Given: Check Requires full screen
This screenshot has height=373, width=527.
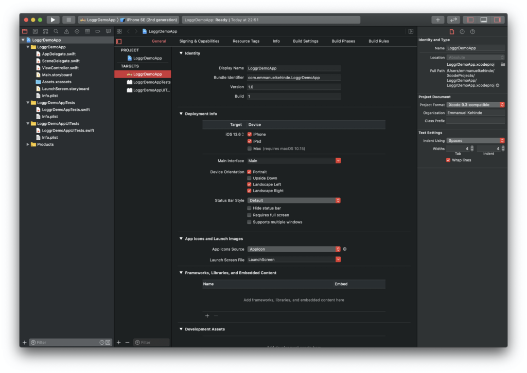Looking at the screenshot, I should 249,215.
